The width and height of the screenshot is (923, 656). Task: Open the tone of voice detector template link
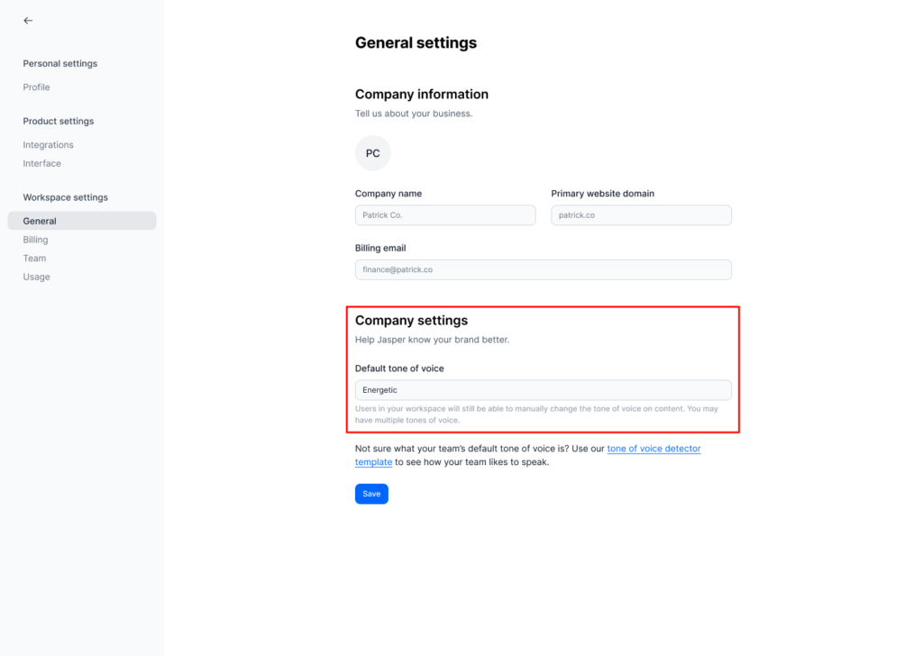pyautogui.click(x=653, y=449)
